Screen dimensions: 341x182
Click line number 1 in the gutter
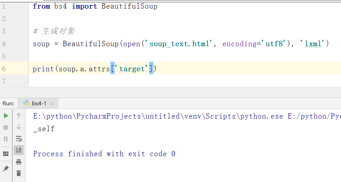point(4,6)
